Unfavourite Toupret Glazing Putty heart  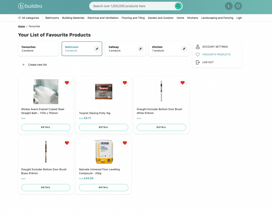tap(125, 83)
